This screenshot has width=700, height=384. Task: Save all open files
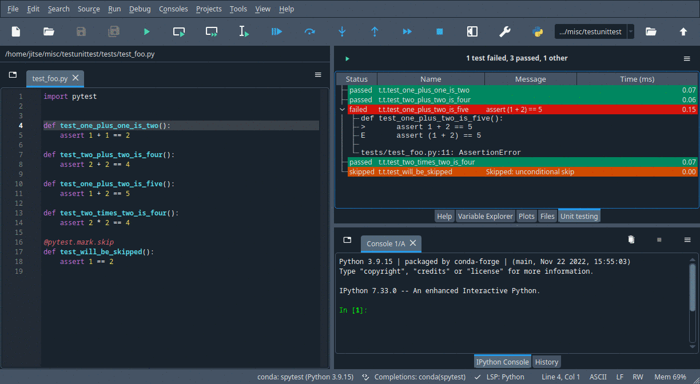point(114,31)
